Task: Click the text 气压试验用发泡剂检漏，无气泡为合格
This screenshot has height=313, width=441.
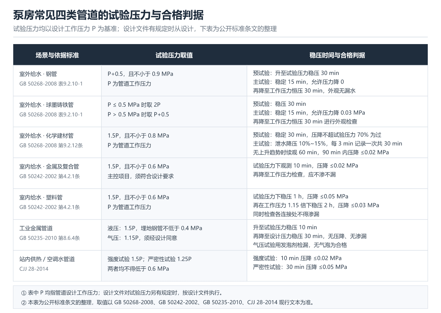Action: tap(300, 245)
